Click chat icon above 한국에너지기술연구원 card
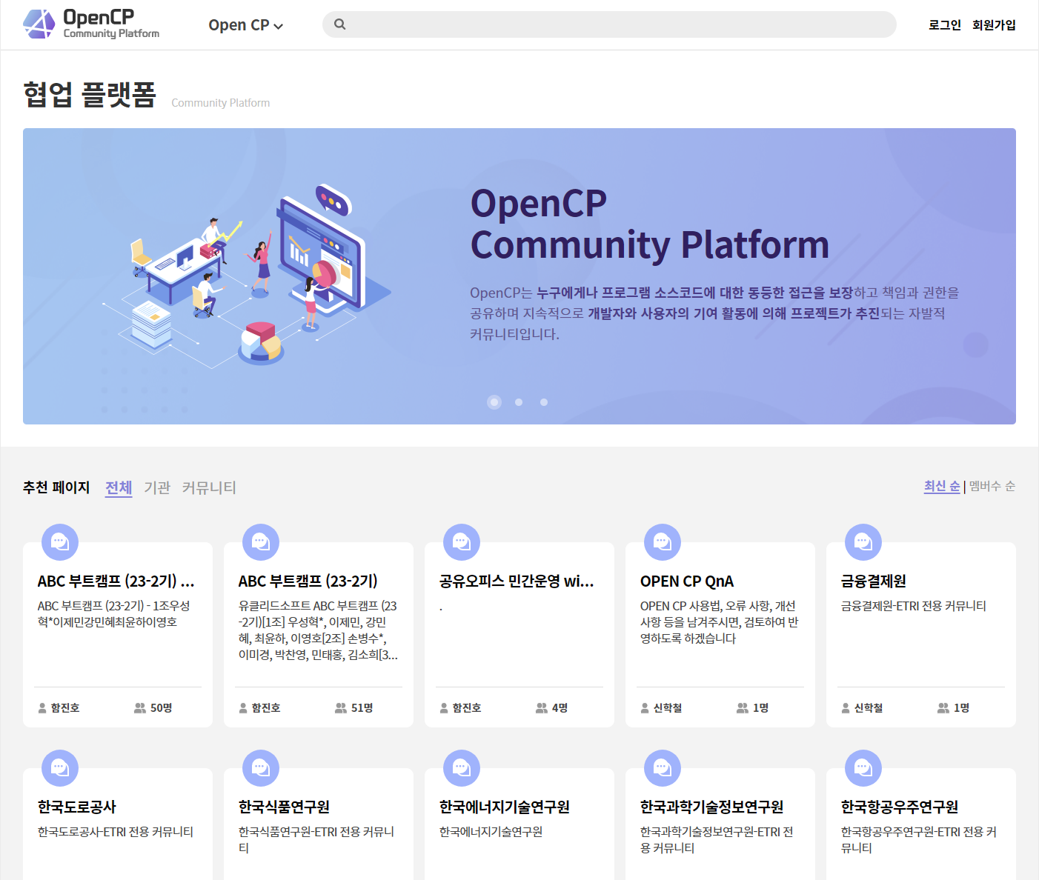The image size is (1039, 880). tap(462, 768)
